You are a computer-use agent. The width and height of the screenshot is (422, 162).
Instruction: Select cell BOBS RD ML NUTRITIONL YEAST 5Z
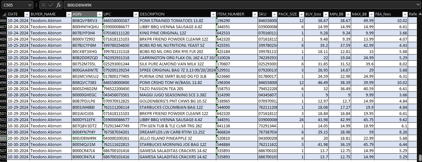pyautogui.click(x=177, y=45)
